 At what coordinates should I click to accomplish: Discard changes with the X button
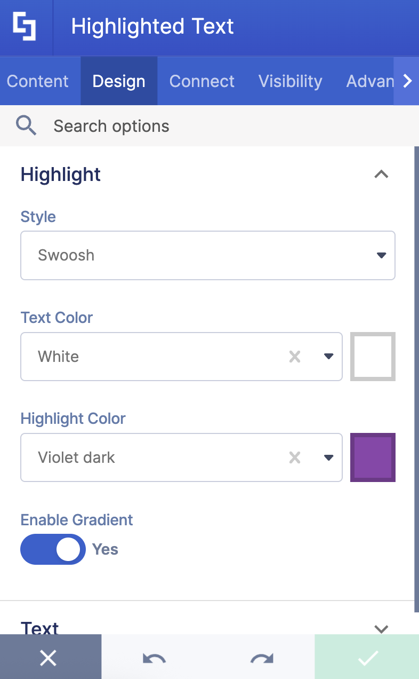tap(49, 658)
